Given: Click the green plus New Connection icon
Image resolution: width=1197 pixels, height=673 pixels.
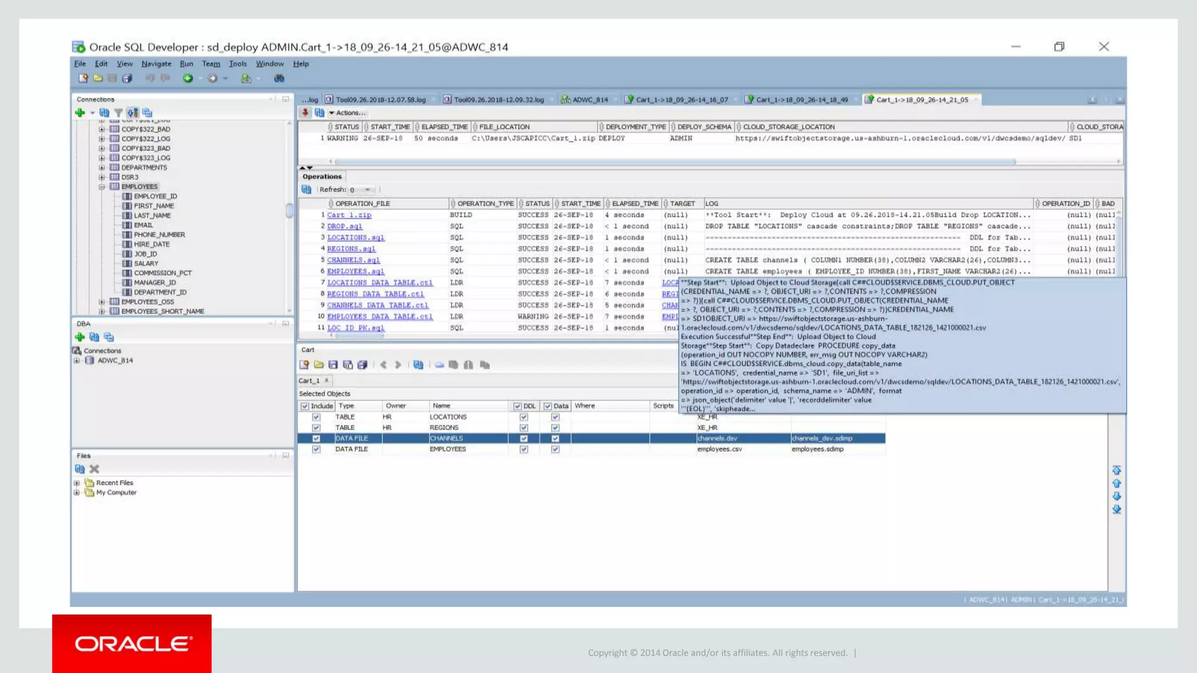Looking at the screenshot, I should point(80,113).
